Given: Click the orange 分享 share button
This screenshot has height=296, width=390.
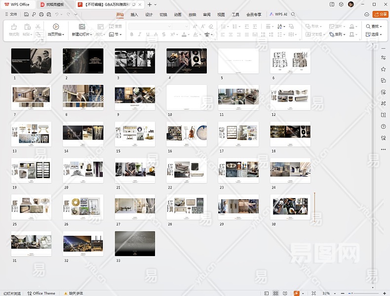Looking at the screenshot, I should tap(380, 15).
